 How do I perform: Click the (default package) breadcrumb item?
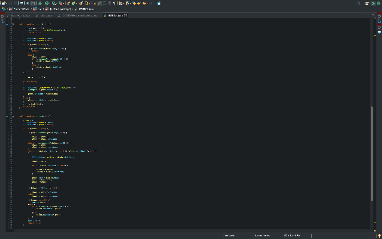pyautogui.click(x=60, y=9)
